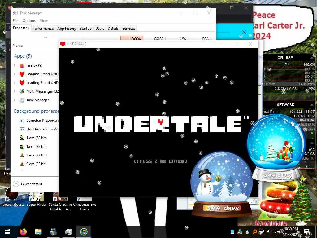
Task: Expand the MSN Messenger process row
Action: point(15,91)
